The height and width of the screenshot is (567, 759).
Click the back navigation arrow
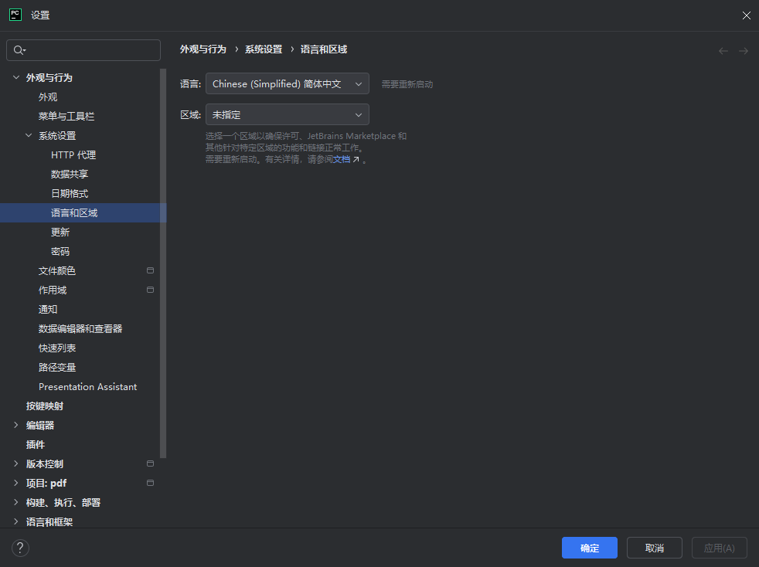pos(723,51)
